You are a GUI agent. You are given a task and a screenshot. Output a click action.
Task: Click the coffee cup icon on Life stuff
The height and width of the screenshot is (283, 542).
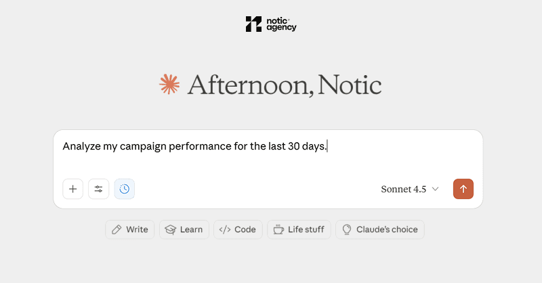[278, 230]
